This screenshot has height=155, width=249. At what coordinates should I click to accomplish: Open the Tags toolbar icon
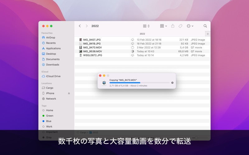pyautogui.click(x=181, y=26)
